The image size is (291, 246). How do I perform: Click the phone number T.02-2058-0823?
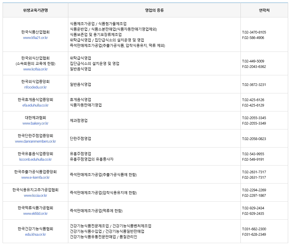tap(254, 139)
